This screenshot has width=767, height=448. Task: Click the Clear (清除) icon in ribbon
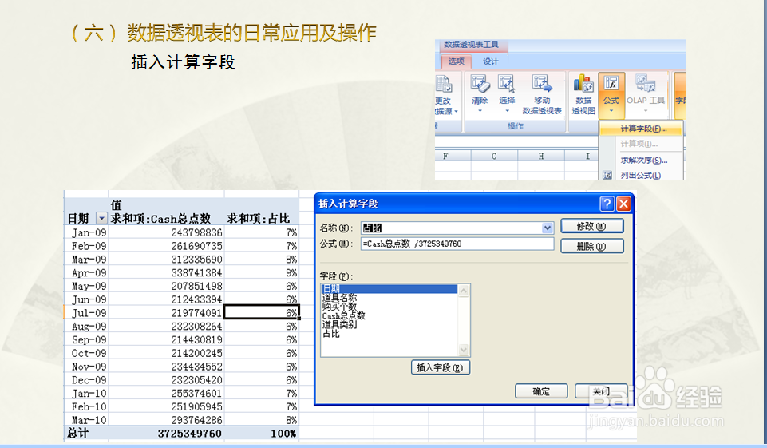(x=480, y=85)
